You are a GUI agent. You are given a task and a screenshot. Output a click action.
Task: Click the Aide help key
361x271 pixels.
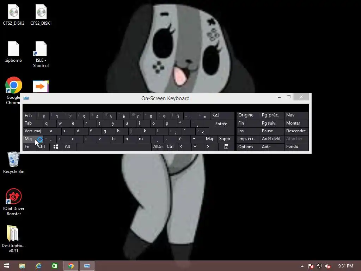[x=272, y=146]
